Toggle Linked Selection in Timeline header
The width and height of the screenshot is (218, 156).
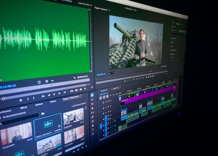(x=107, y=96)
